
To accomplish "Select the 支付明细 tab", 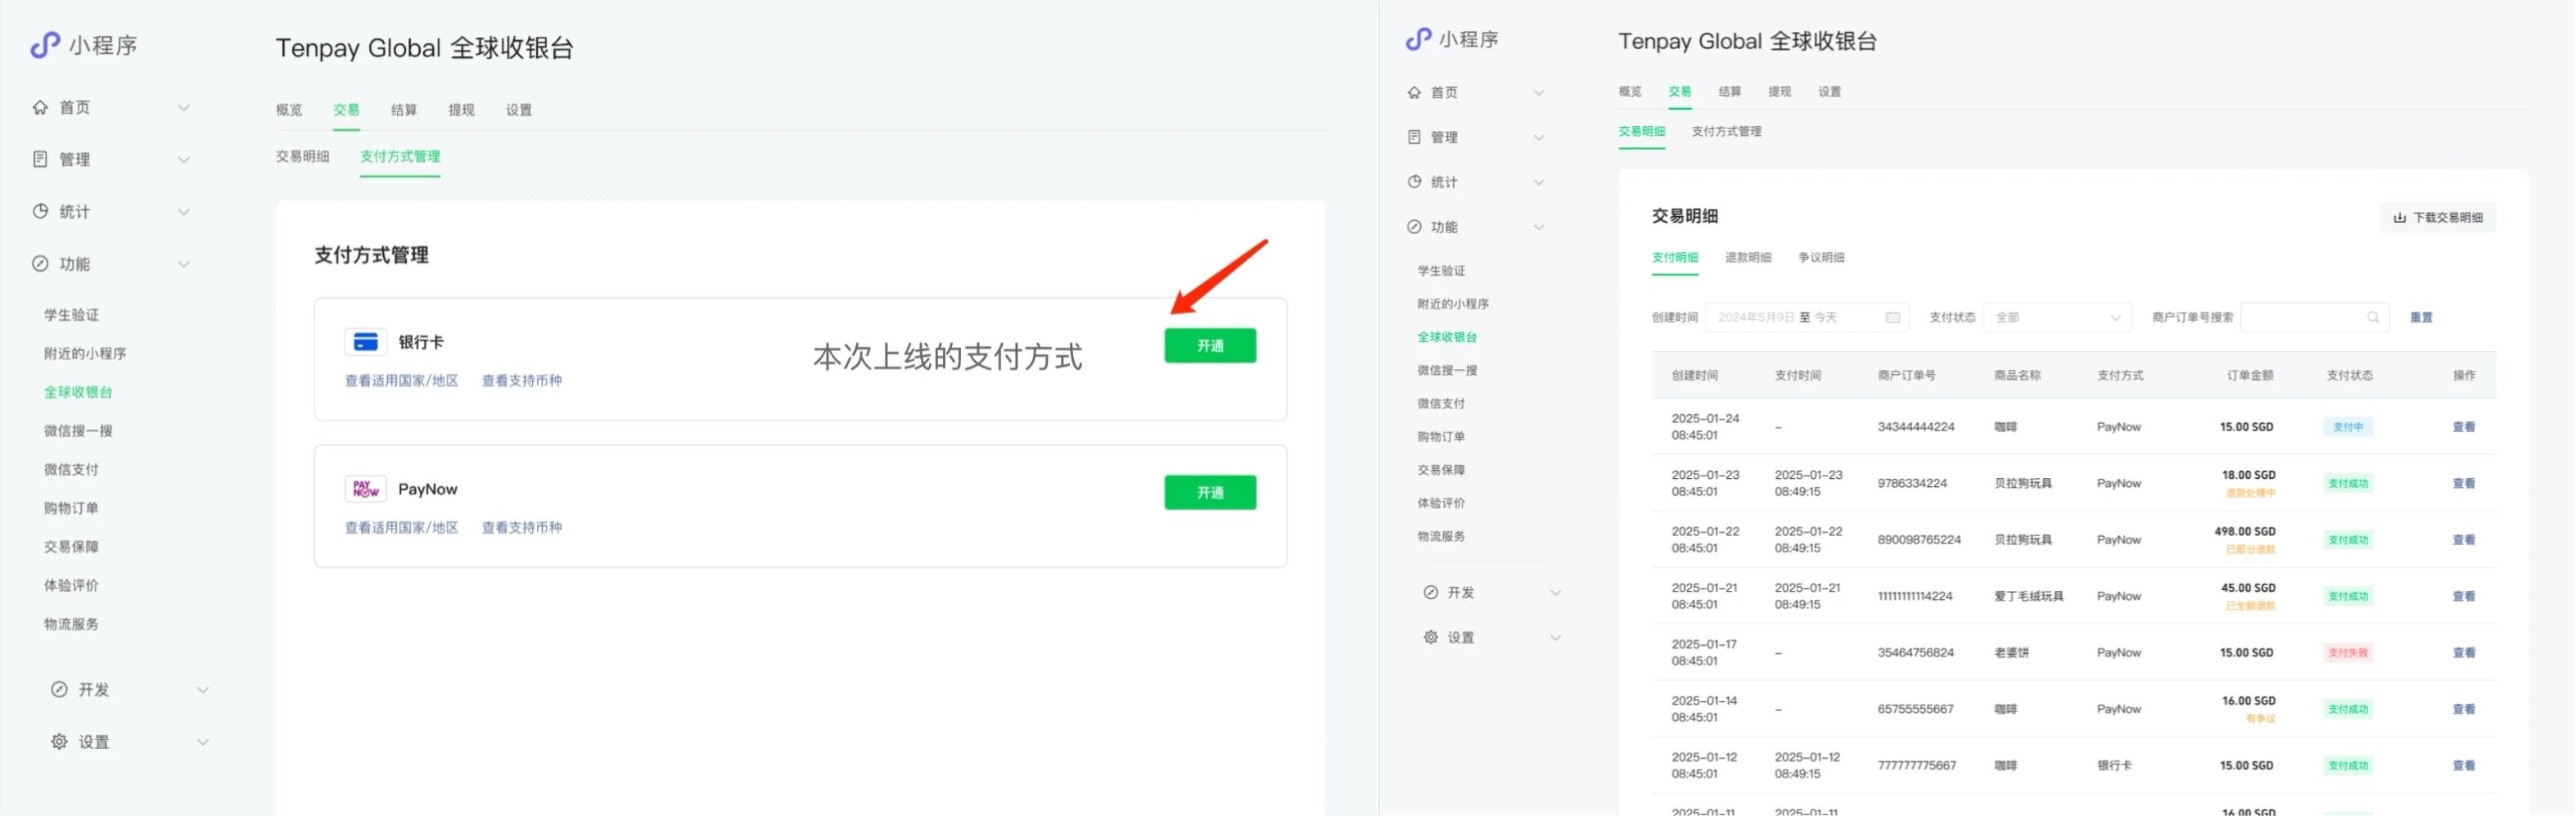I will click(1675, 257).
